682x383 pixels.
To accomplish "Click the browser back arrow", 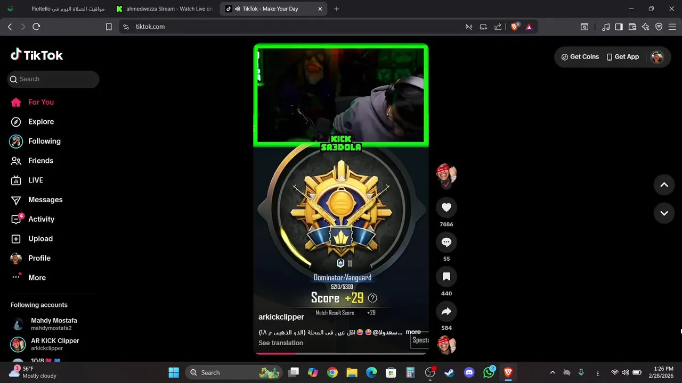I will point(10,27).
